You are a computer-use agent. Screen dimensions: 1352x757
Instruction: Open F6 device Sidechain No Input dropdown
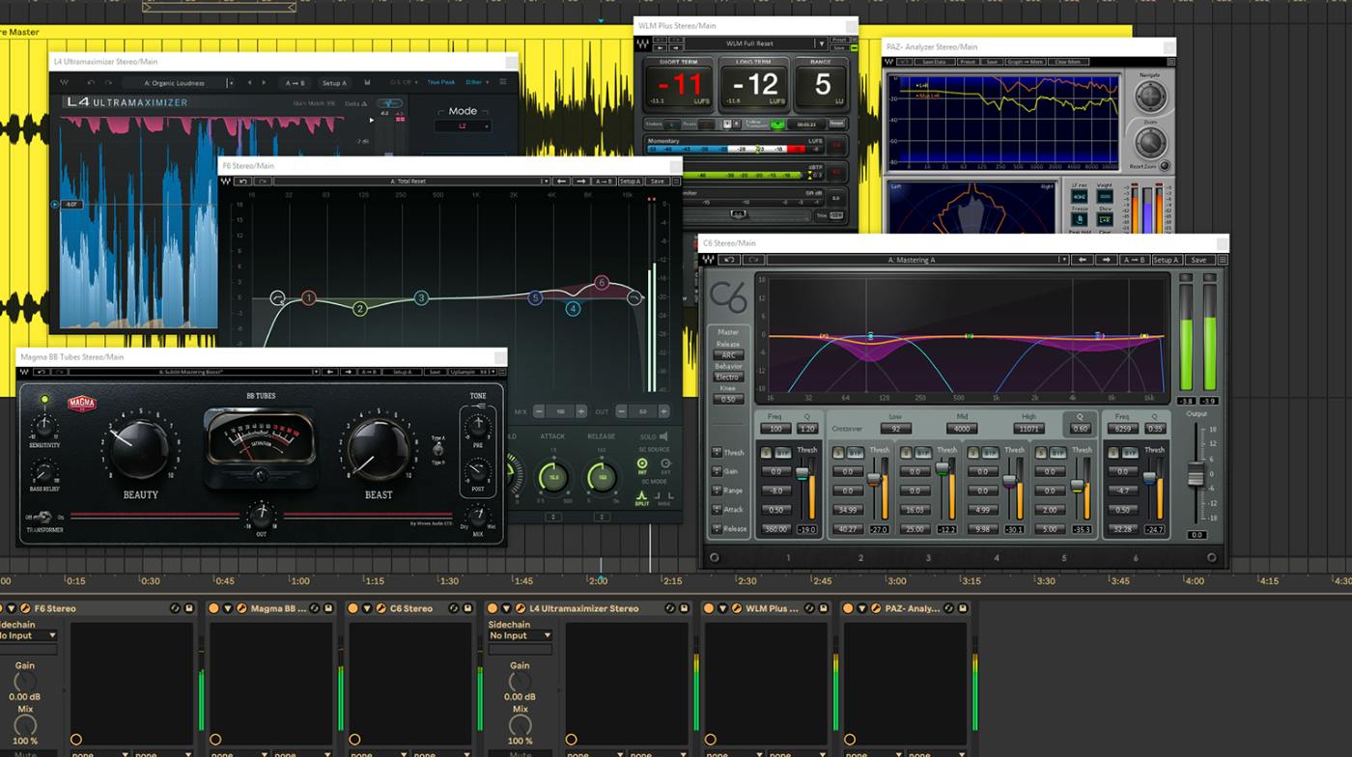[27, 635]
